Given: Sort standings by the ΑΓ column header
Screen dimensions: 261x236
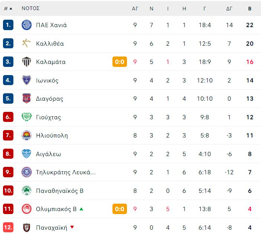Looking at the screenshot, I should 135,9.
